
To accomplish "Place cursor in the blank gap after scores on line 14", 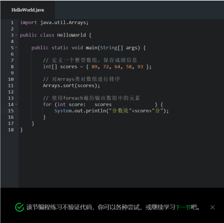I will pos(133,104).
